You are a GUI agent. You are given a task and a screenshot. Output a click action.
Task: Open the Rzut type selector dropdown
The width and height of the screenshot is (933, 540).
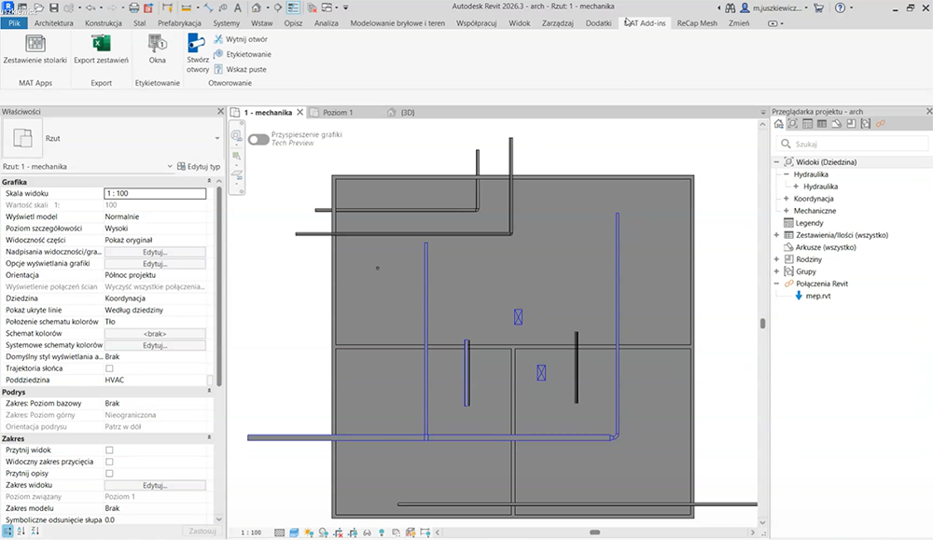click(x=216, y=138)
